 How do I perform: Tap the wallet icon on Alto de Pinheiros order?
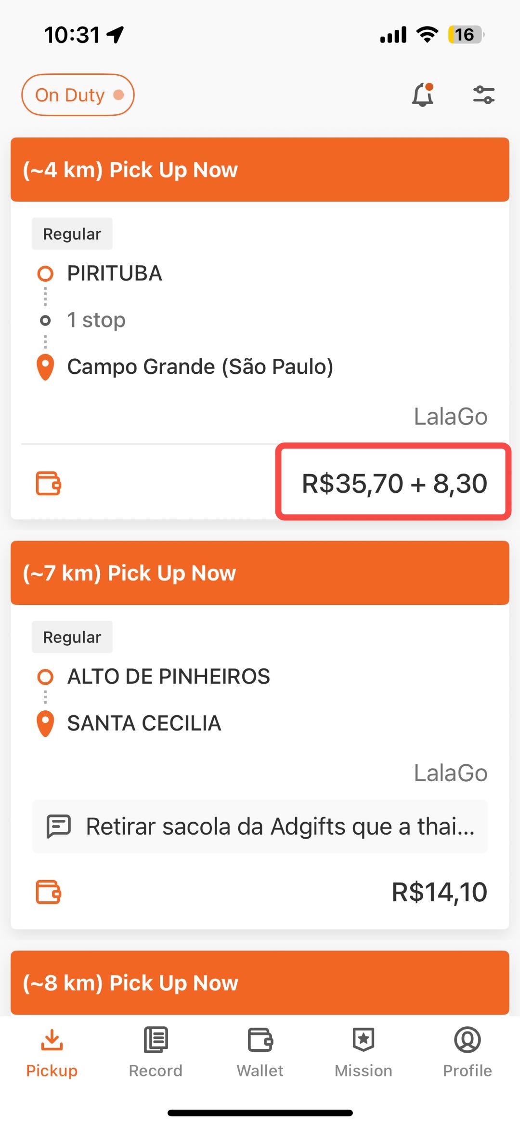tap(49, 892)
